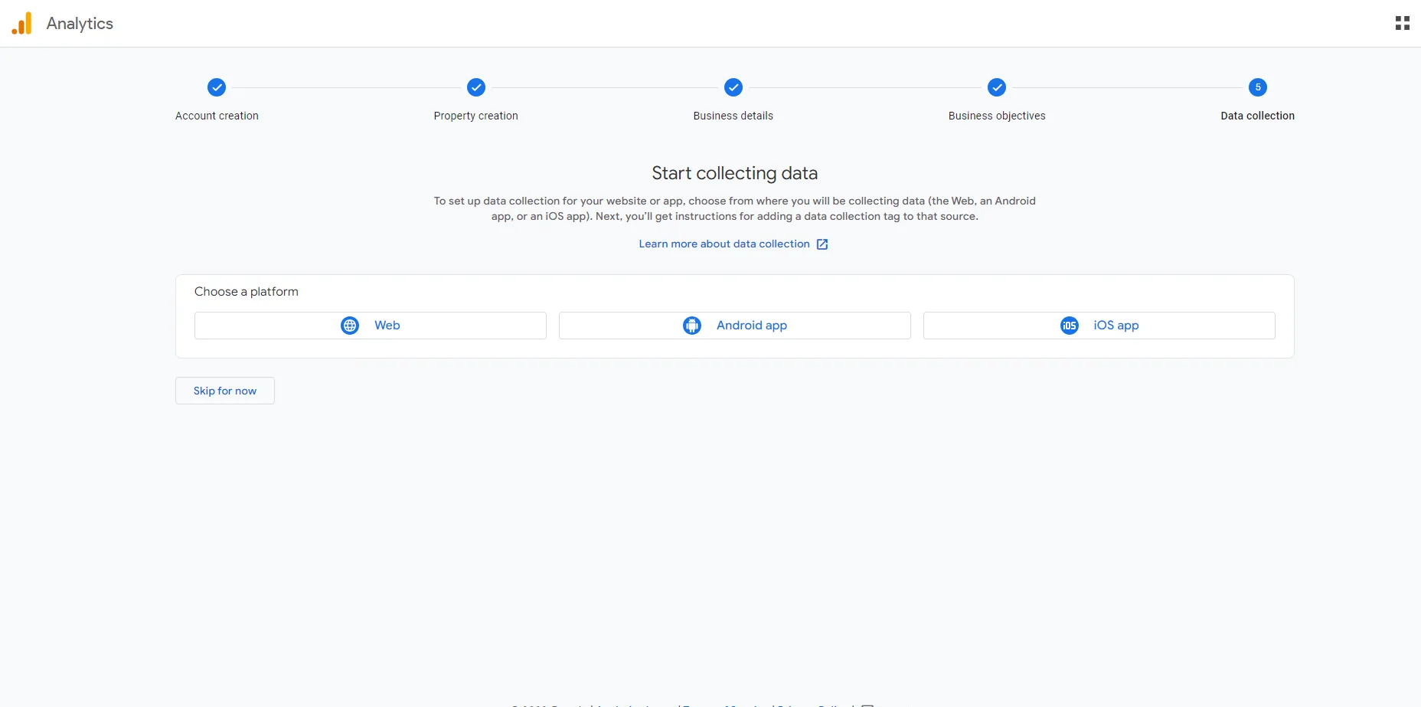Click the Skip for now button
Viewport: 1421px width, 707px height.
pyautogui.click(x=224, y=391)
